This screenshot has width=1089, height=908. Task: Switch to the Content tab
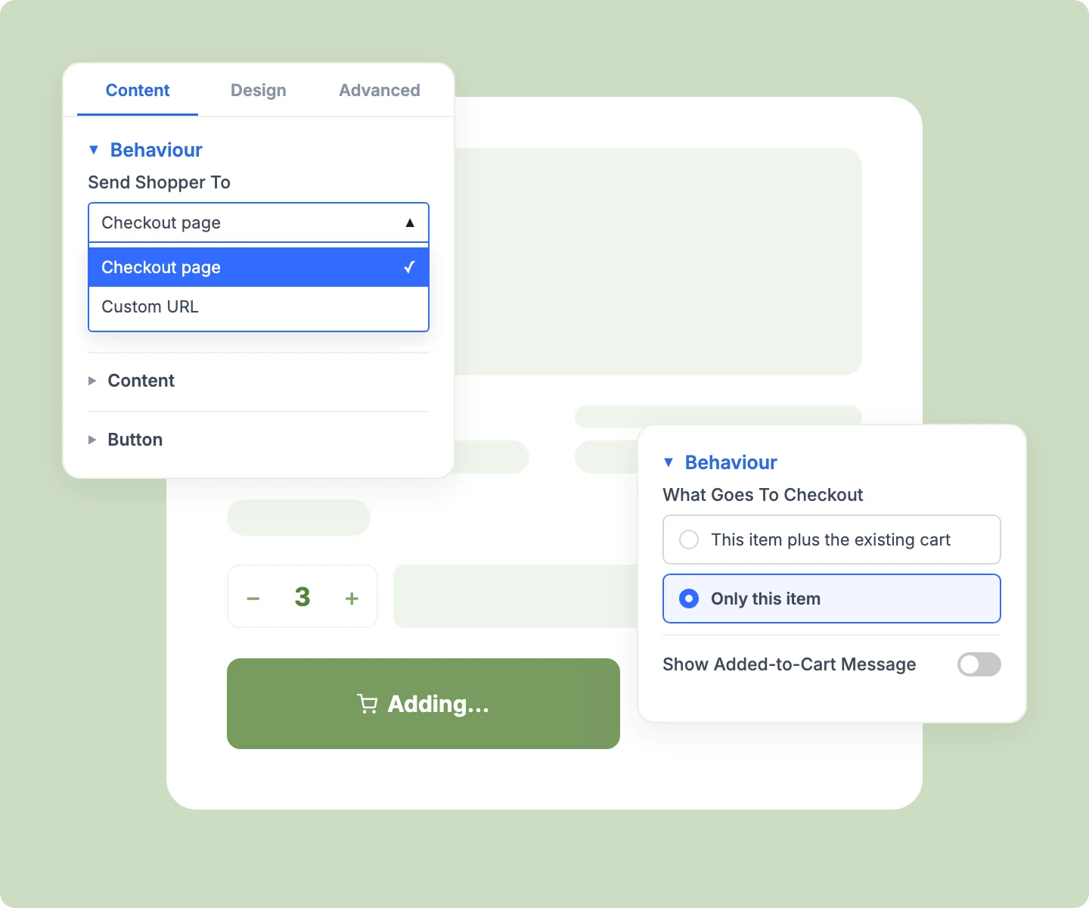coord(138,90)
